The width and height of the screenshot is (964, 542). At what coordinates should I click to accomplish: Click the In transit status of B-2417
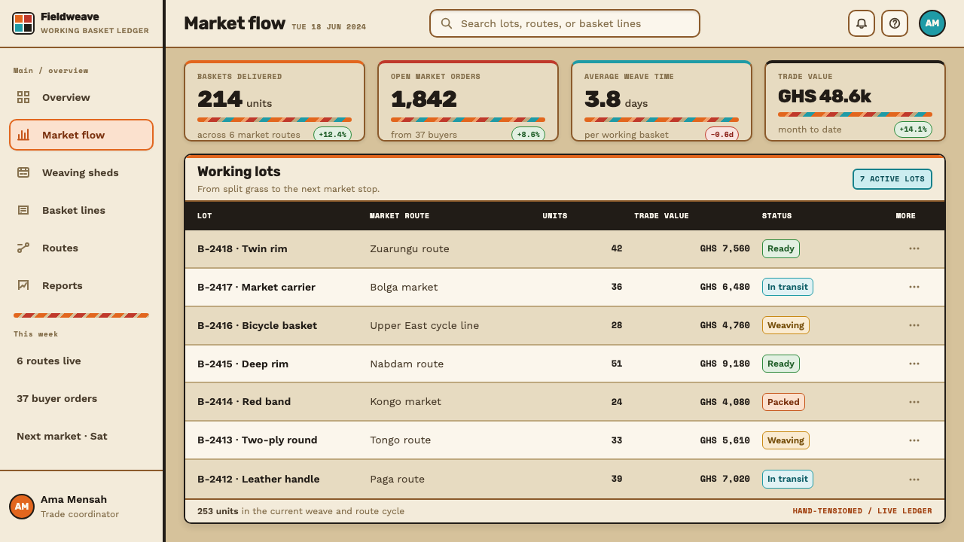[788, 287]
